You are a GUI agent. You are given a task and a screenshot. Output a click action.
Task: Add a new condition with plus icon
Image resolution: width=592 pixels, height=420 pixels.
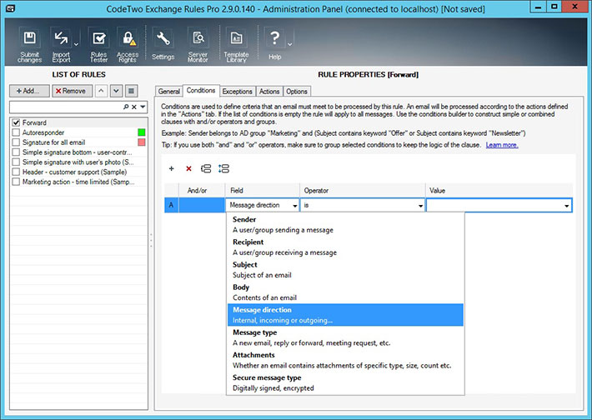pyautogui.click(x=172, y=168)
